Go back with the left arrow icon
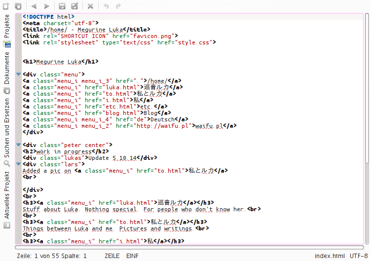 click(x=34, y=6)
